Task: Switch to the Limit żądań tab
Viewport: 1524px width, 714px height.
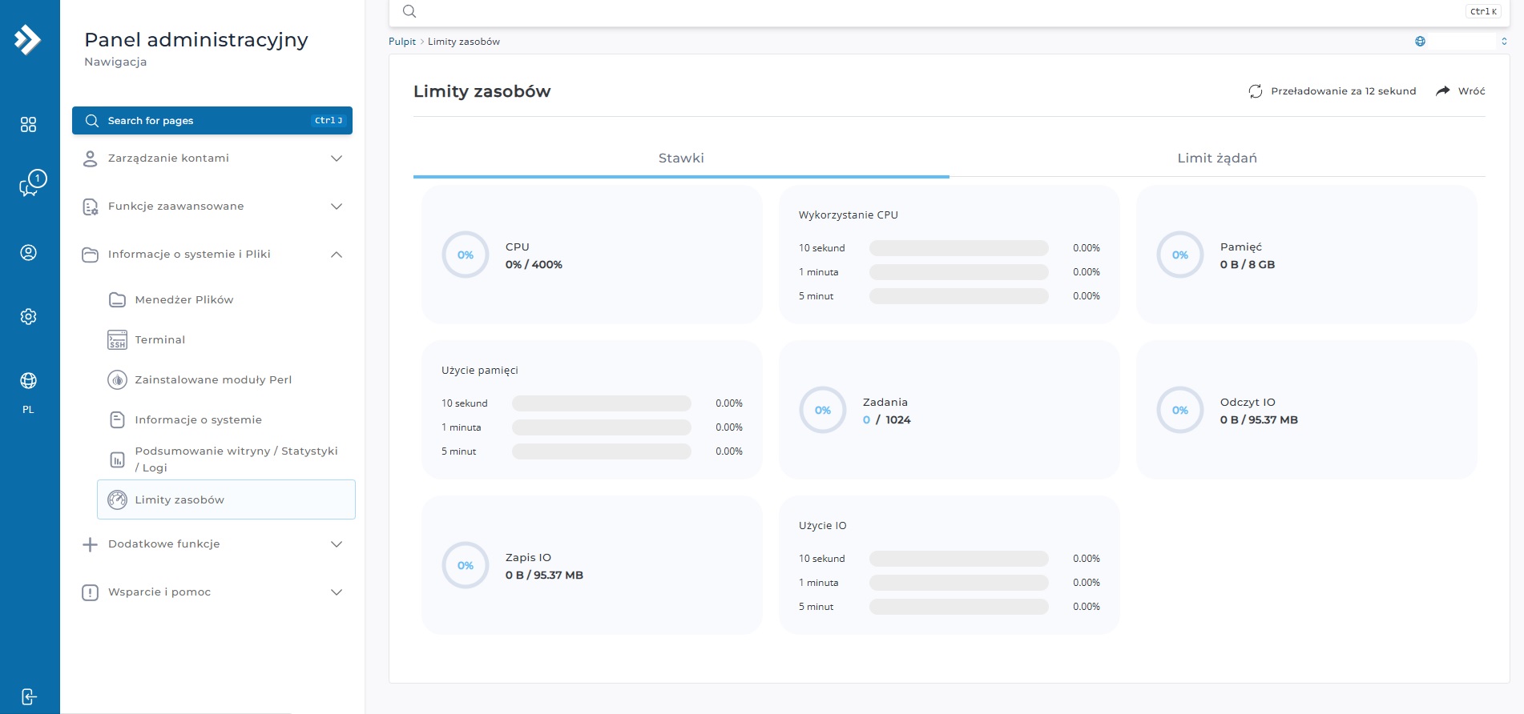Action: click(x=1216, y=158)
